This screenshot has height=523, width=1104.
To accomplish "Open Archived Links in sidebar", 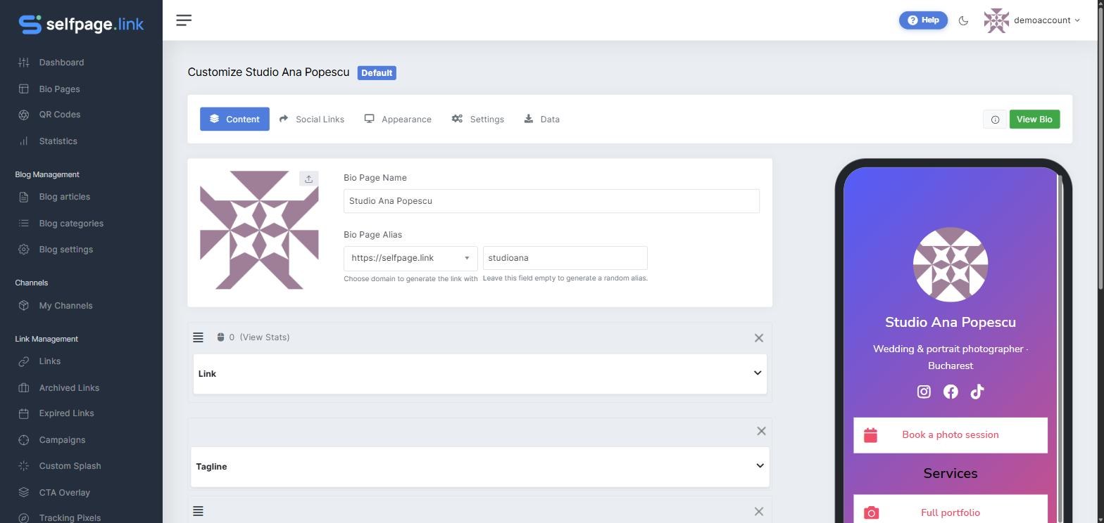I will point(69,388).
